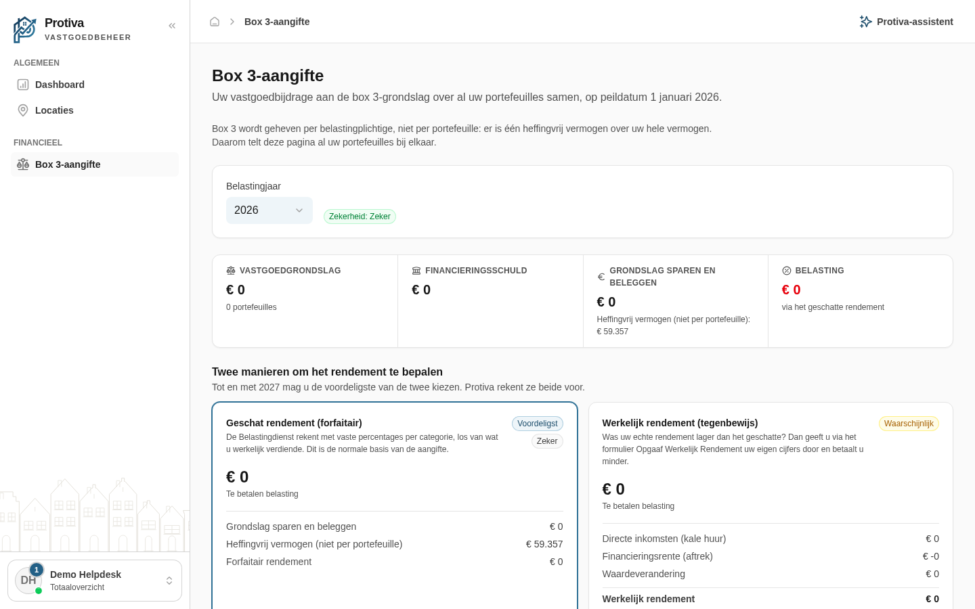
Task: Click the Financieringsschuld bank icon
Action: (416, 271)
